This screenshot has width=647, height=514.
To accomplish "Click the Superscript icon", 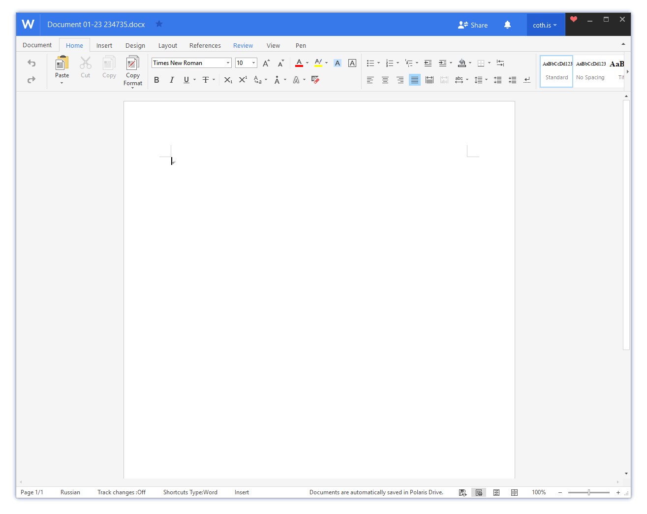I will [x=243, y=80].
